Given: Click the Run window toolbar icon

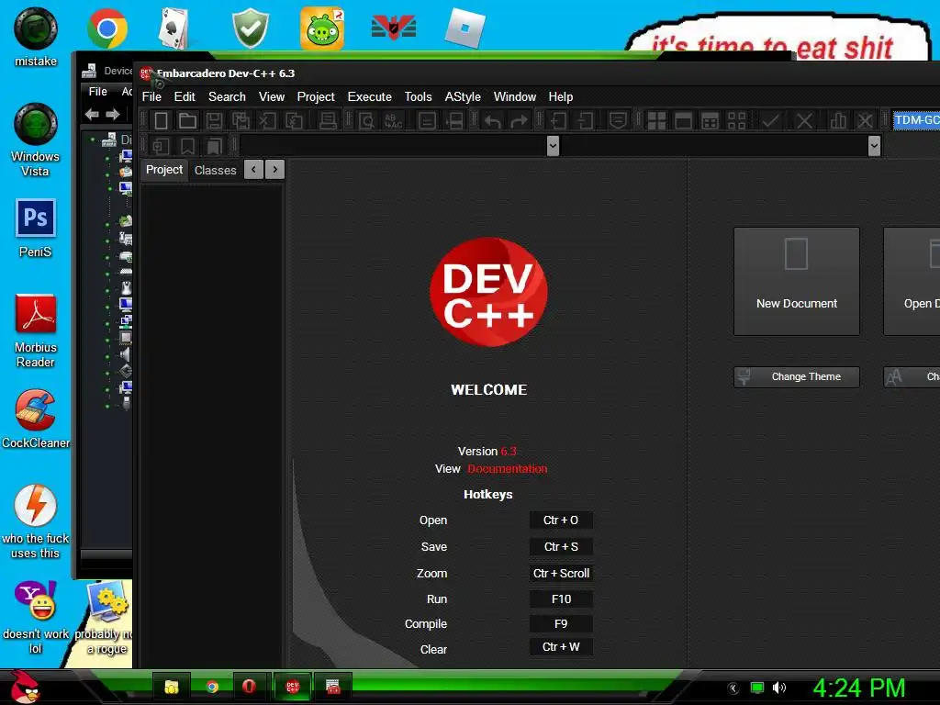Looking at the screenshot, I should click(683, 120).
